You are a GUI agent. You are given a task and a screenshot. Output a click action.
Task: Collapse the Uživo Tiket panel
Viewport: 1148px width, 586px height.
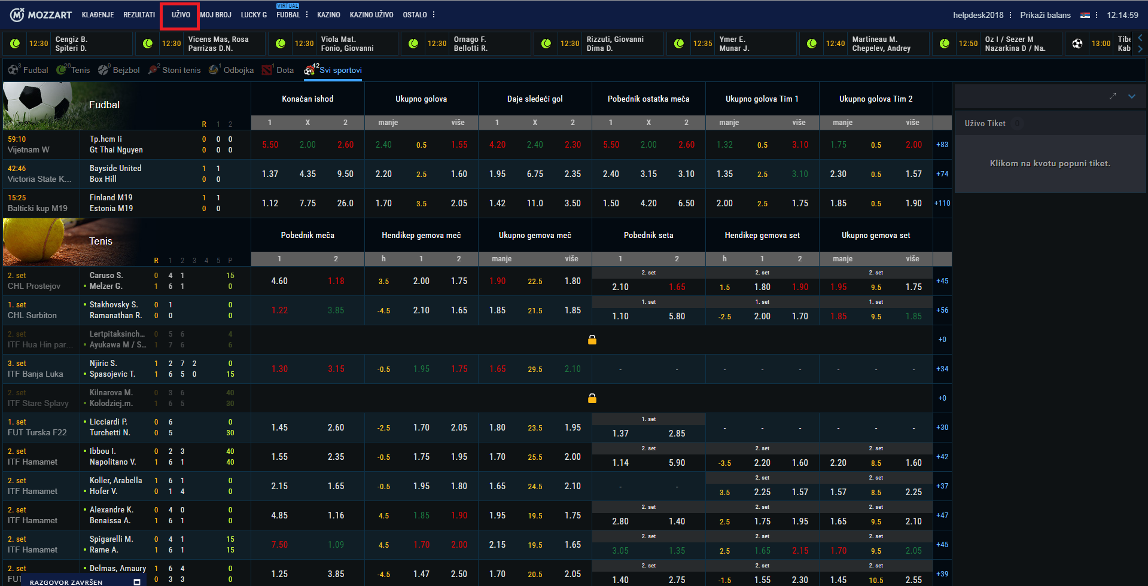(x=1132, y=96)
